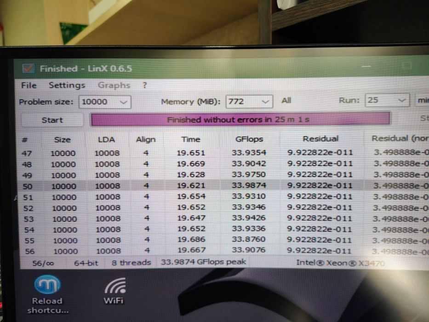Click the 33.9042 GFlops value

coord(249,163)
